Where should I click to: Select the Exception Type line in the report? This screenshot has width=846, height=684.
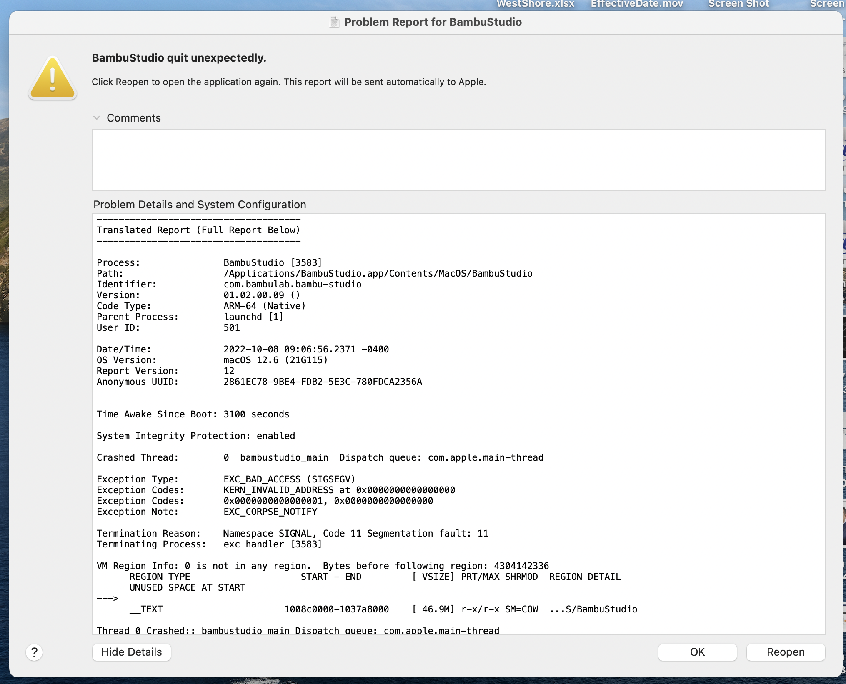(x=226, y=479)
